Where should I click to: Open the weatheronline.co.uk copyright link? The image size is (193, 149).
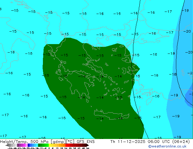tap(167, 146)
